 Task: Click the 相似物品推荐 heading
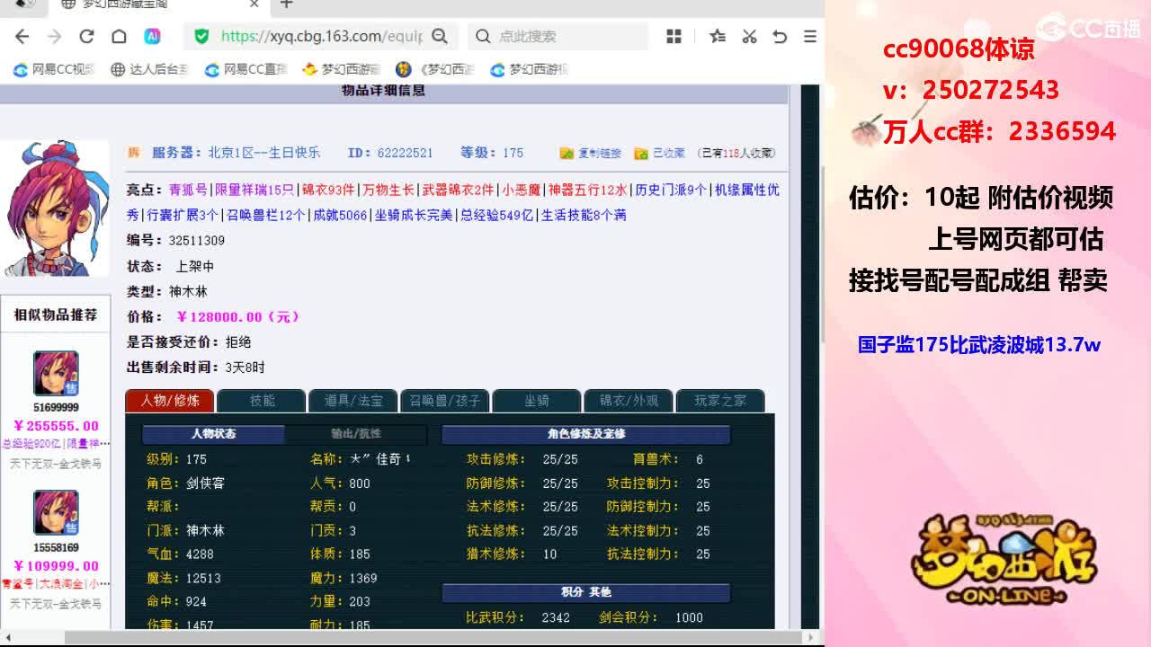(56, 315)
